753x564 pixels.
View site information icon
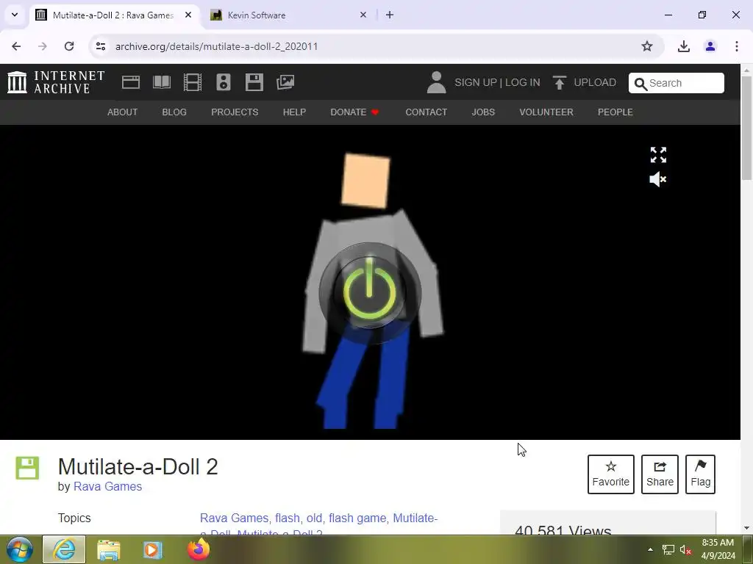click(100, 46)
